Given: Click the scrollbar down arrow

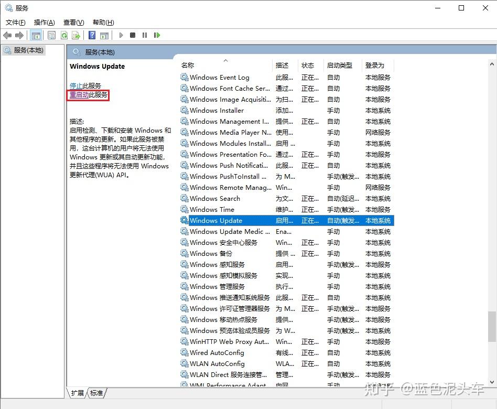Looking at the screenshot, I should point(492,382).
